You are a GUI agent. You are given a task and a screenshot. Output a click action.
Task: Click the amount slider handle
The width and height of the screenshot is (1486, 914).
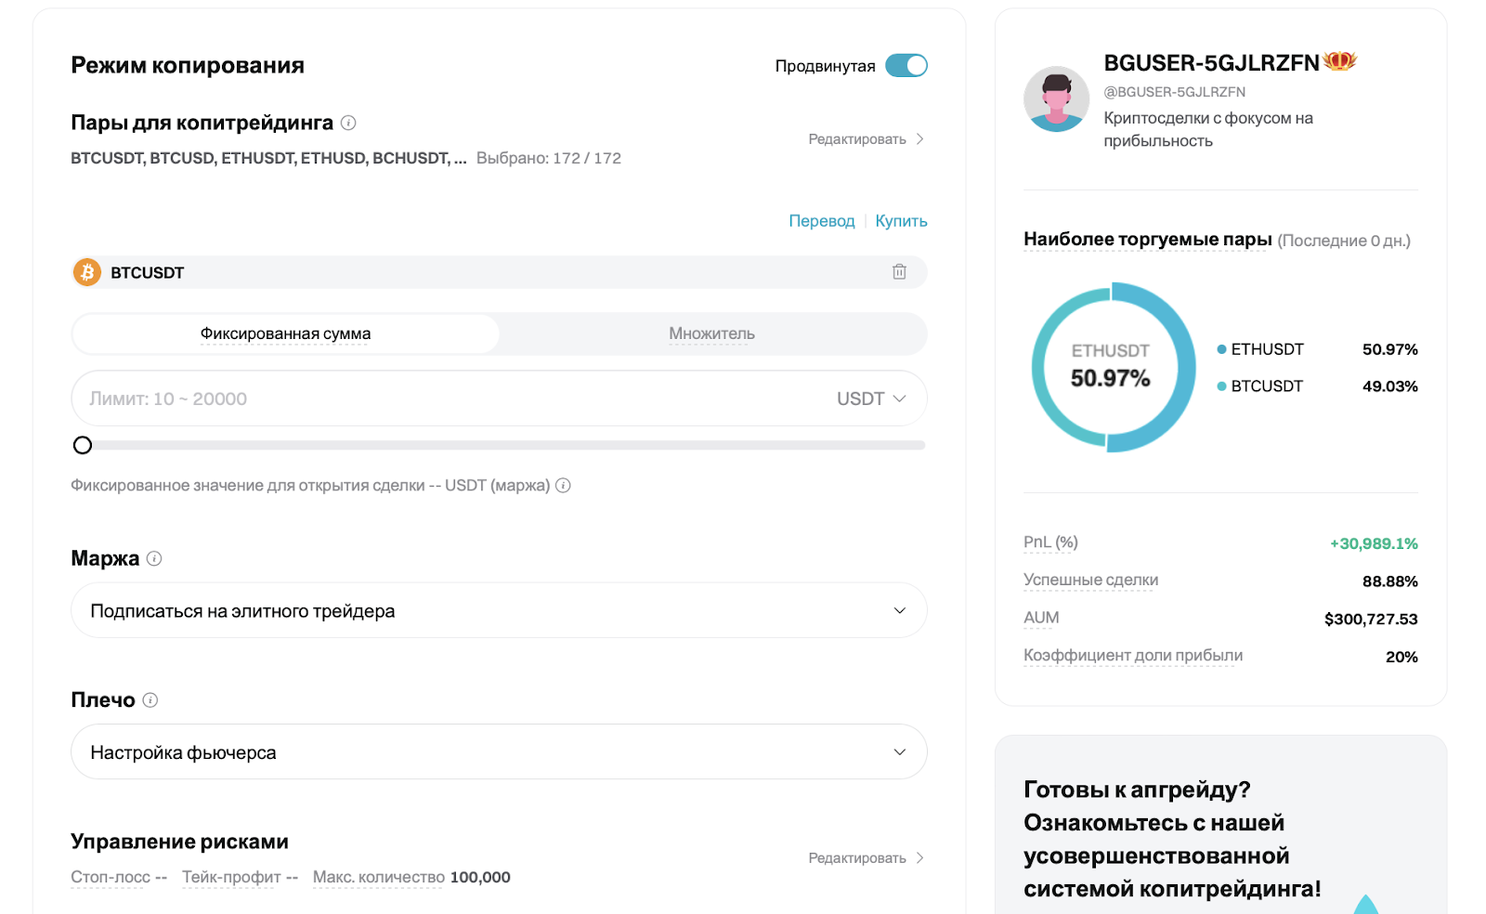(83, 445)
